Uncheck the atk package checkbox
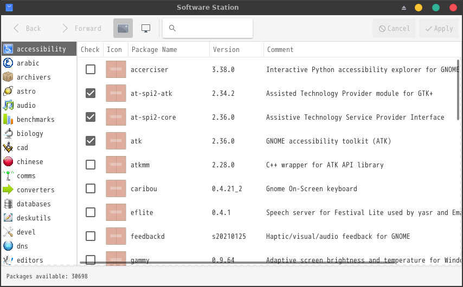 91,141
